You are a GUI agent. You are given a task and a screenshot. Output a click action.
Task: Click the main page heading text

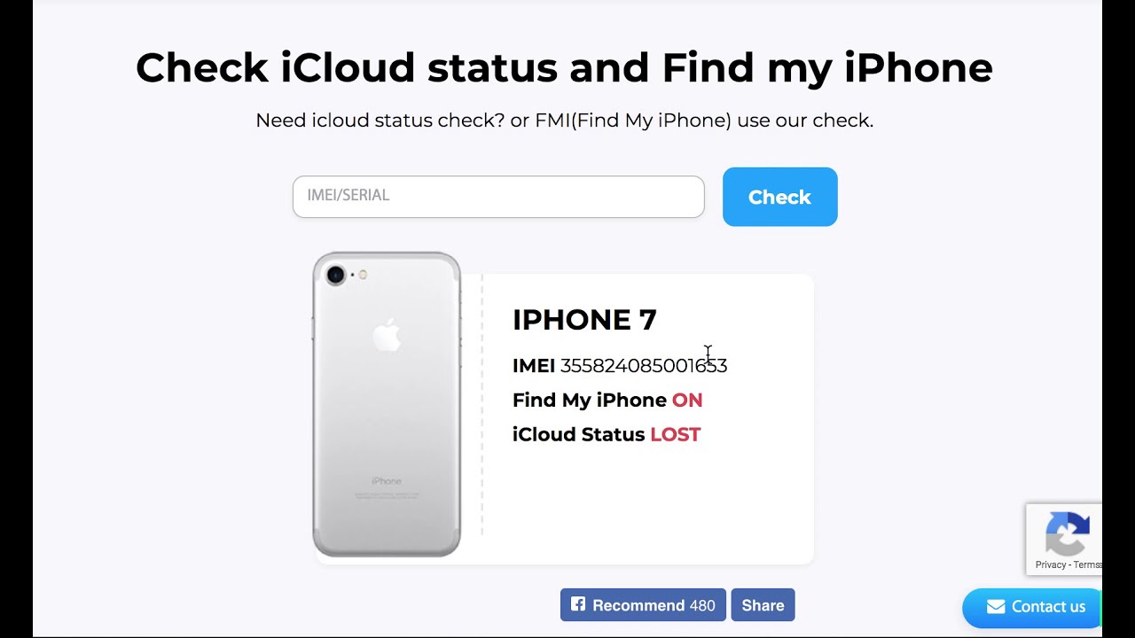point(564,67)
